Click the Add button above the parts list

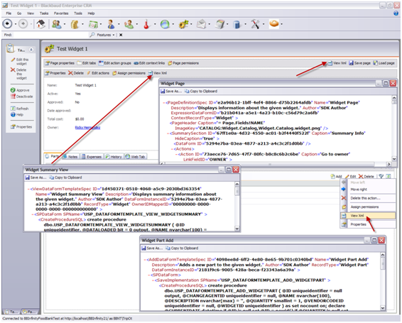point(337,176)
